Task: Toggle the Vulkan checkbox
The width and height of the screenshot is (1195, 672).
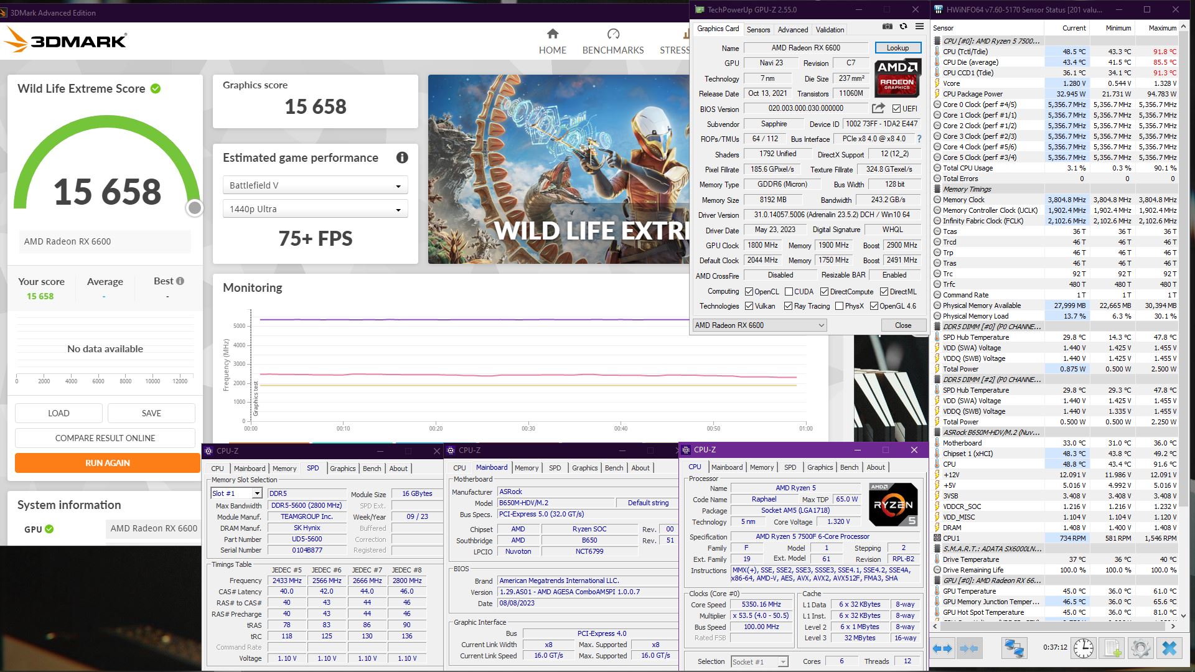Action: (749, 306)
